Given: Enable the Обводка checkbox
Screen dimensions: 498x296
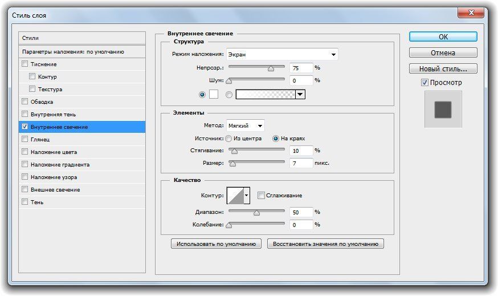Looking at the screenshot, I should [x=25, y=102].
